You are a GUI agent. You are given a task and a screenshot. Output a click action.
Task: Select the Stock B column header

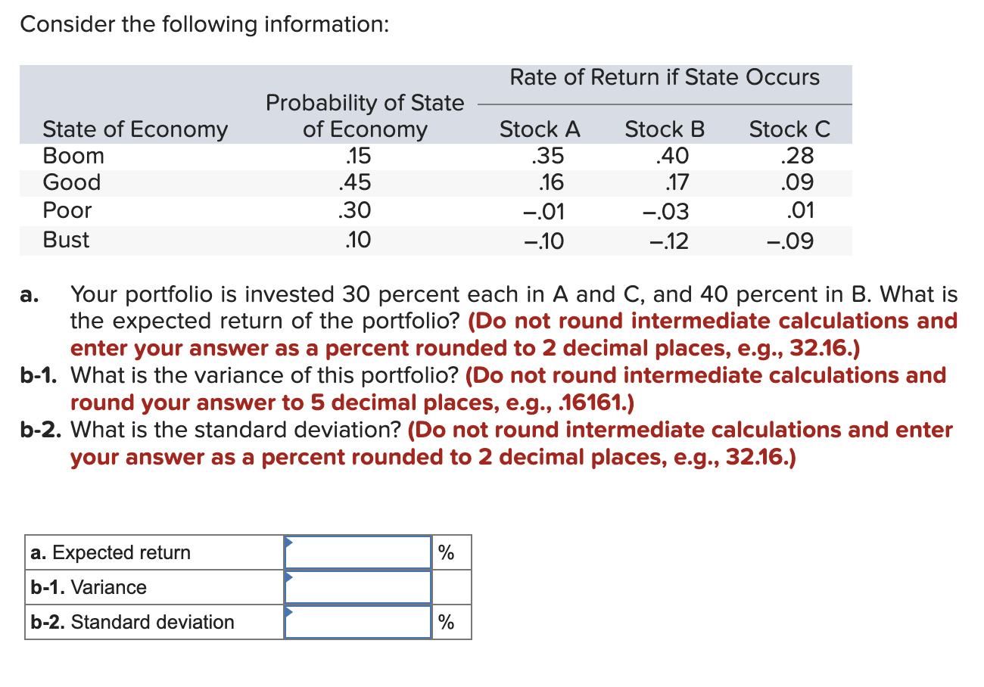coord(664,129)
